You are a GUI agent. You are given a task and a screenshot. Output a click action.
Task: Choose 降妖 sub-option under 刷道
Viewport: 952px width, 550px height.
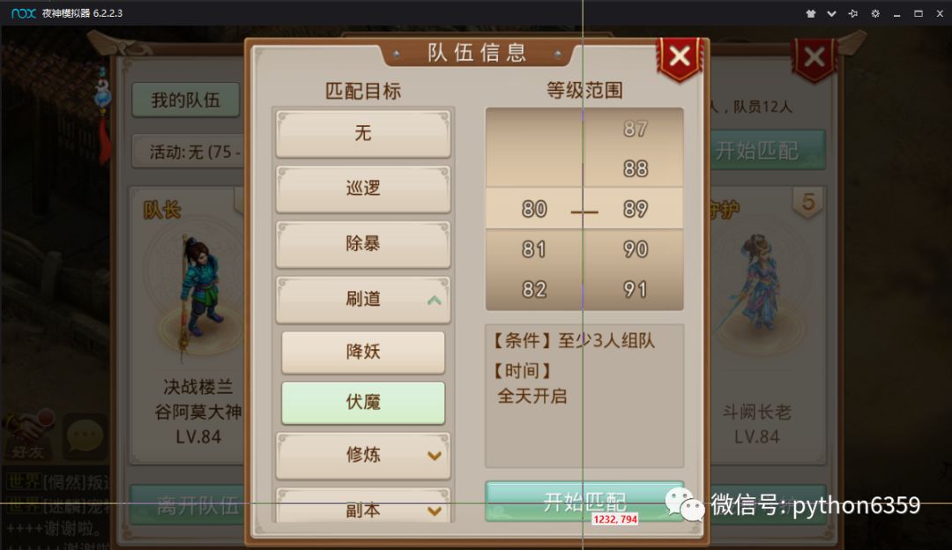363,352
